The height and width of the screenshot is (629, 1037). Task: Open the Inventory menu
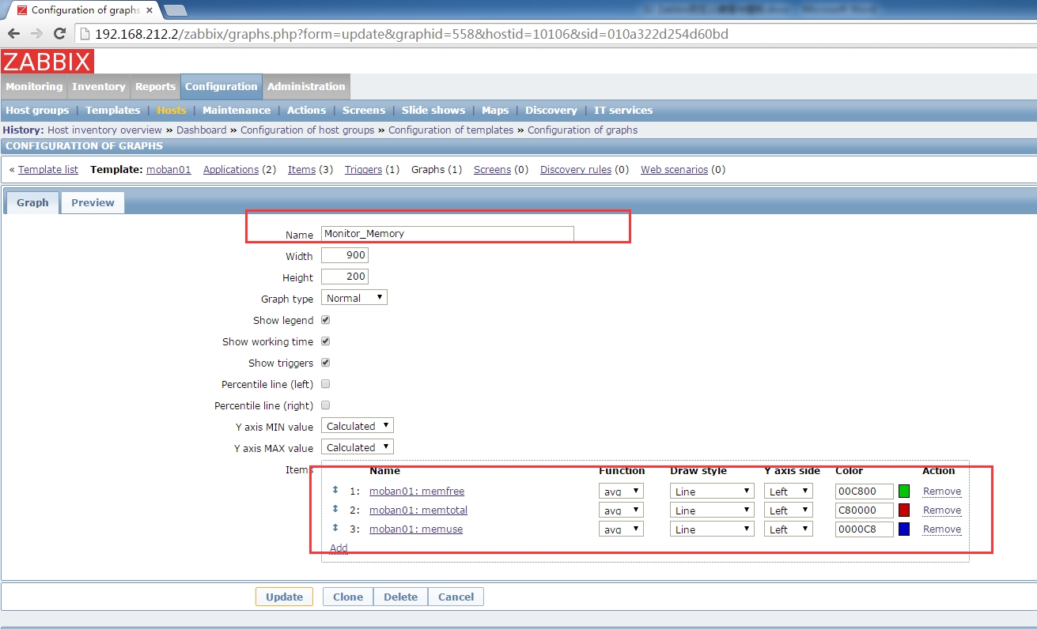tap(99, 87)
